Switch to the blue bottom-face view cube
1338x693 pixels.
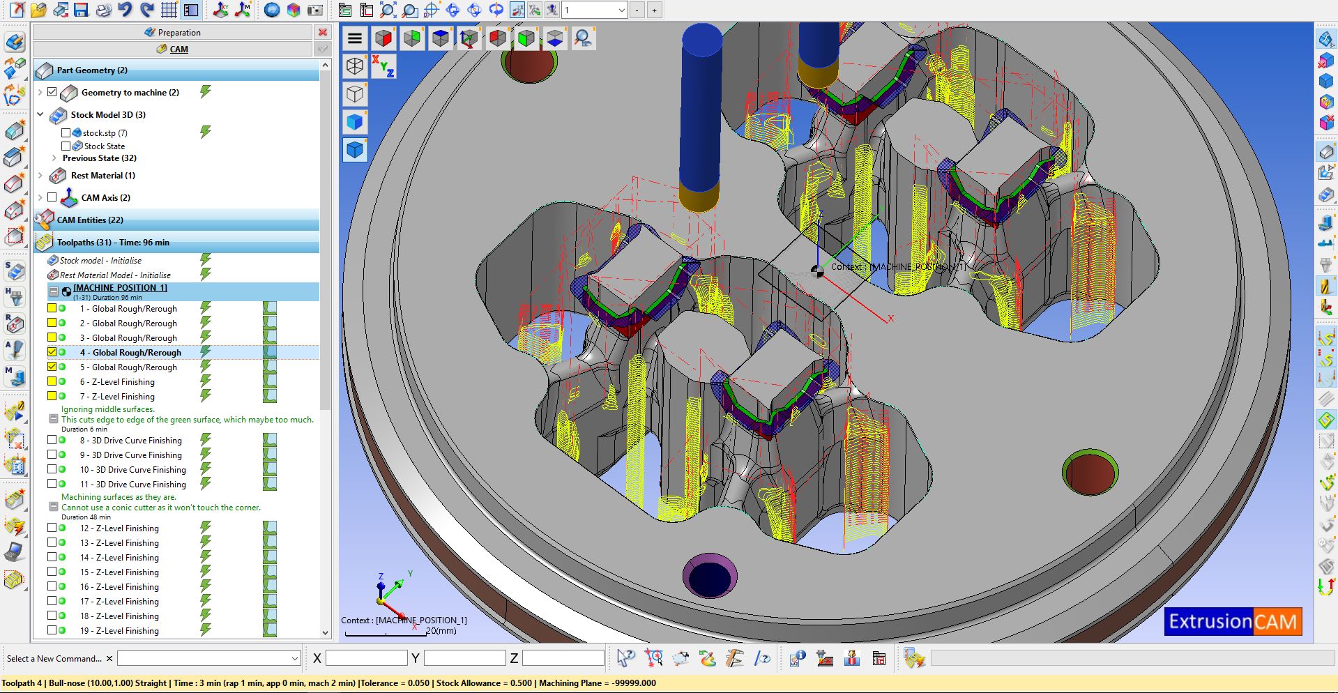click(x=554, y=38)
